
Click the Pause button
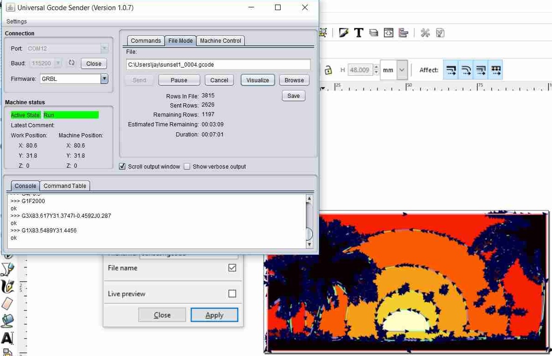coord(179,80)
